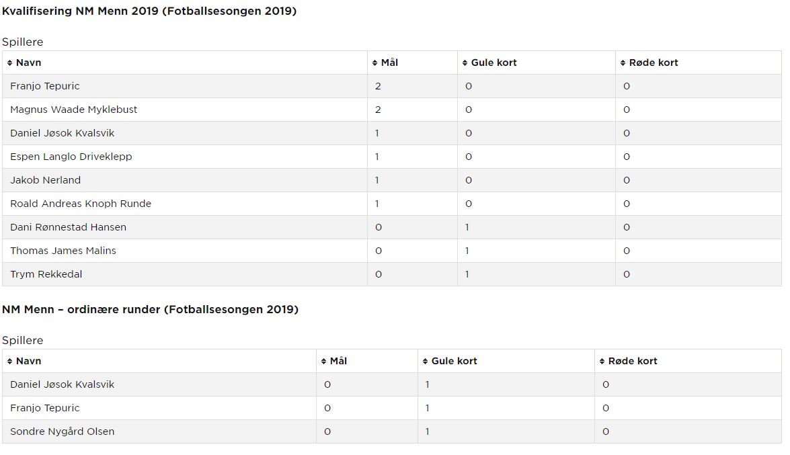
Task: Open player Franjo Tepuric in qualifying table
Action: (x=45, y=86)
